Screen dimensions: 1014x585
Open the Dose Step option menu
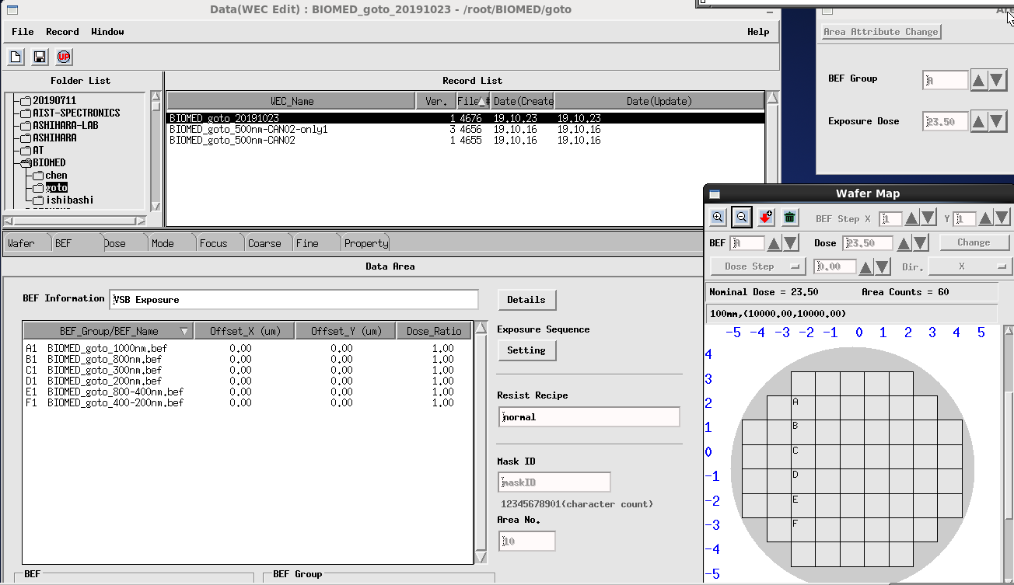pos(758,266)
